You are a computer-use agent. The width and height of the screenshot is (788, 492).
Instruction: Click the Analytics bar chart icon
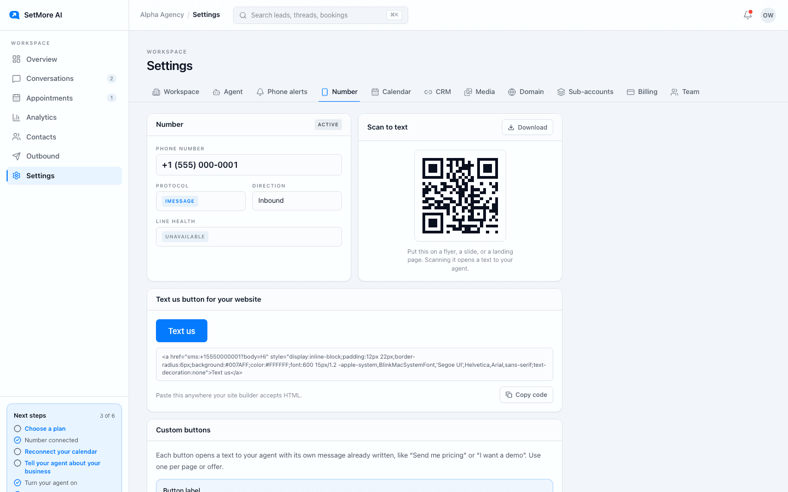[x=16, y=118]
